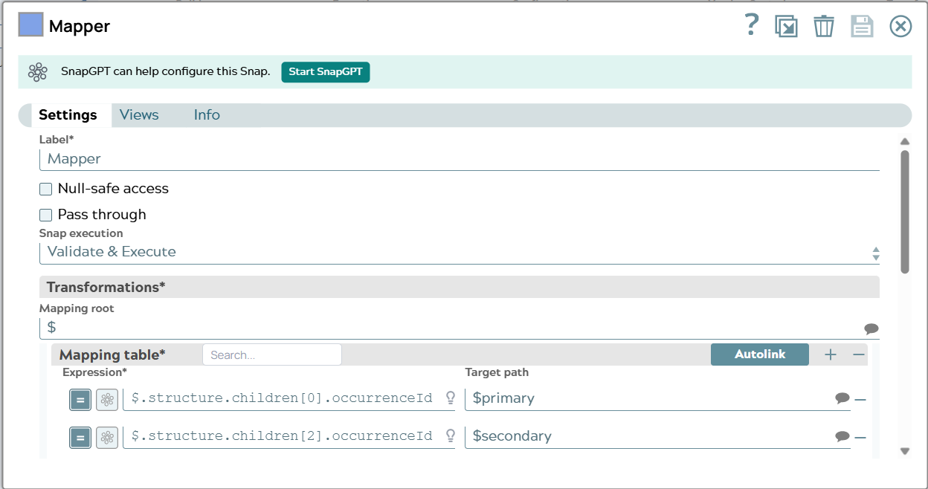Click the save disk icon
Image resolution: width=928 pixels, height=489 pixels.
pos(862,27)
